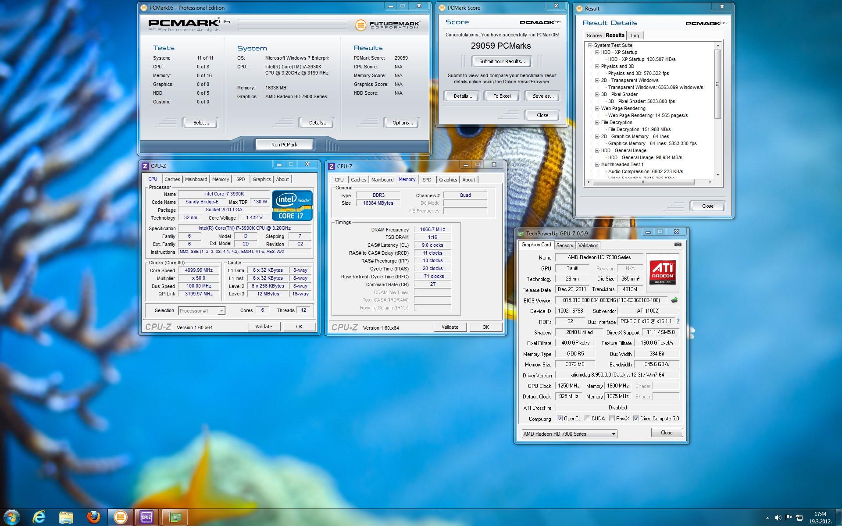Click the vertical scrollbar in Result tree
842x526 pixels.
point(718,84)
